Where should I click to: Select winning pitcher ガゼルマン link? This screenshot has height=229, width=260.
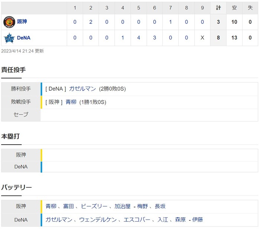pyautogui.click(x=82, y=89)
